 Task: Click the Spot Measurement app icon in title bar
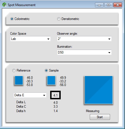pos(4,5)
